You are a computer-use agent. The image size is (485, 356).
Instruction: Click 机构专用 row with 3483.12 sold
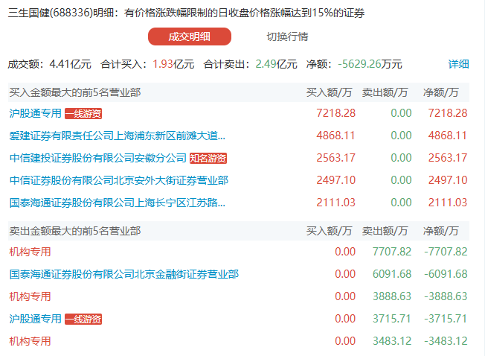(30, 341)
